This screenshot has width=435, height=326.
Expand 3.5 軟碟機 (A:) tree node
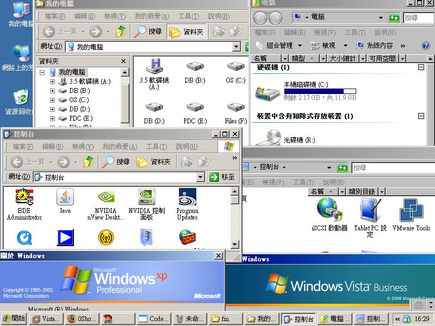[x=52, y=81]
